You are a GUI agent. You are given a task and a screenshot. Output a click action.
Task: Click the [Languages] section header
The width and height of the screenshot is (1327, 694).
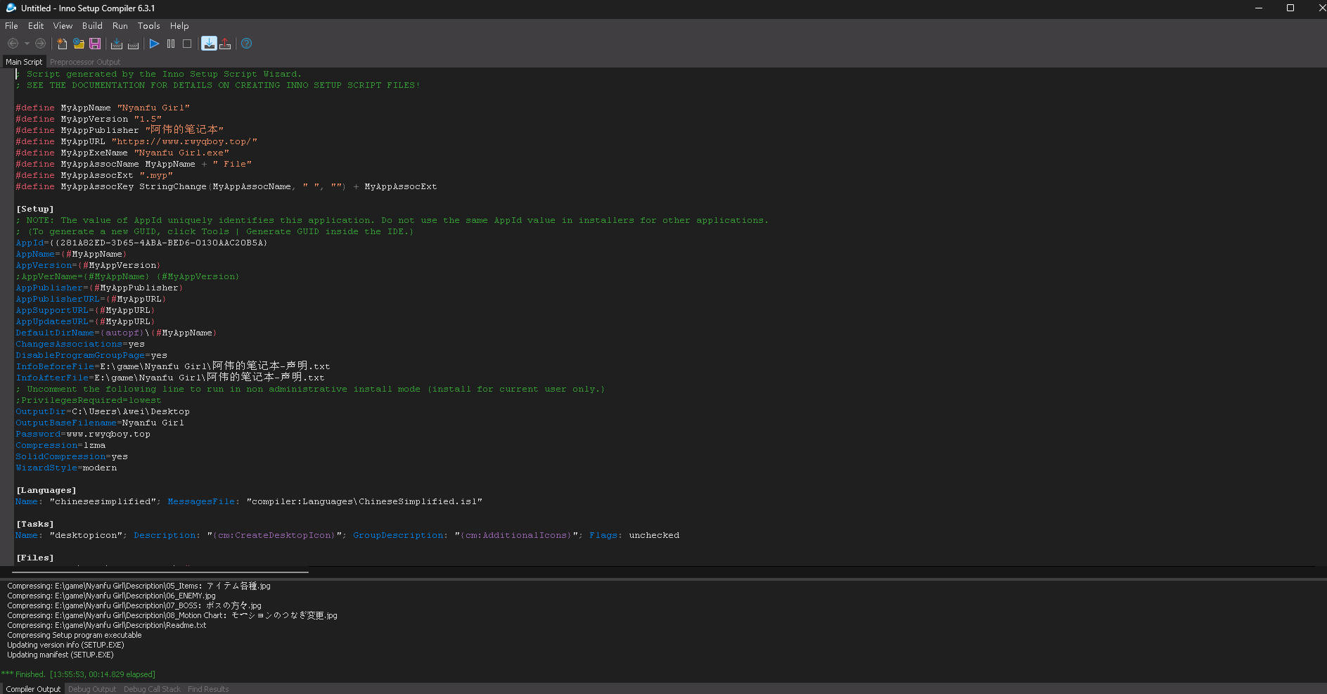click(46, 490)
